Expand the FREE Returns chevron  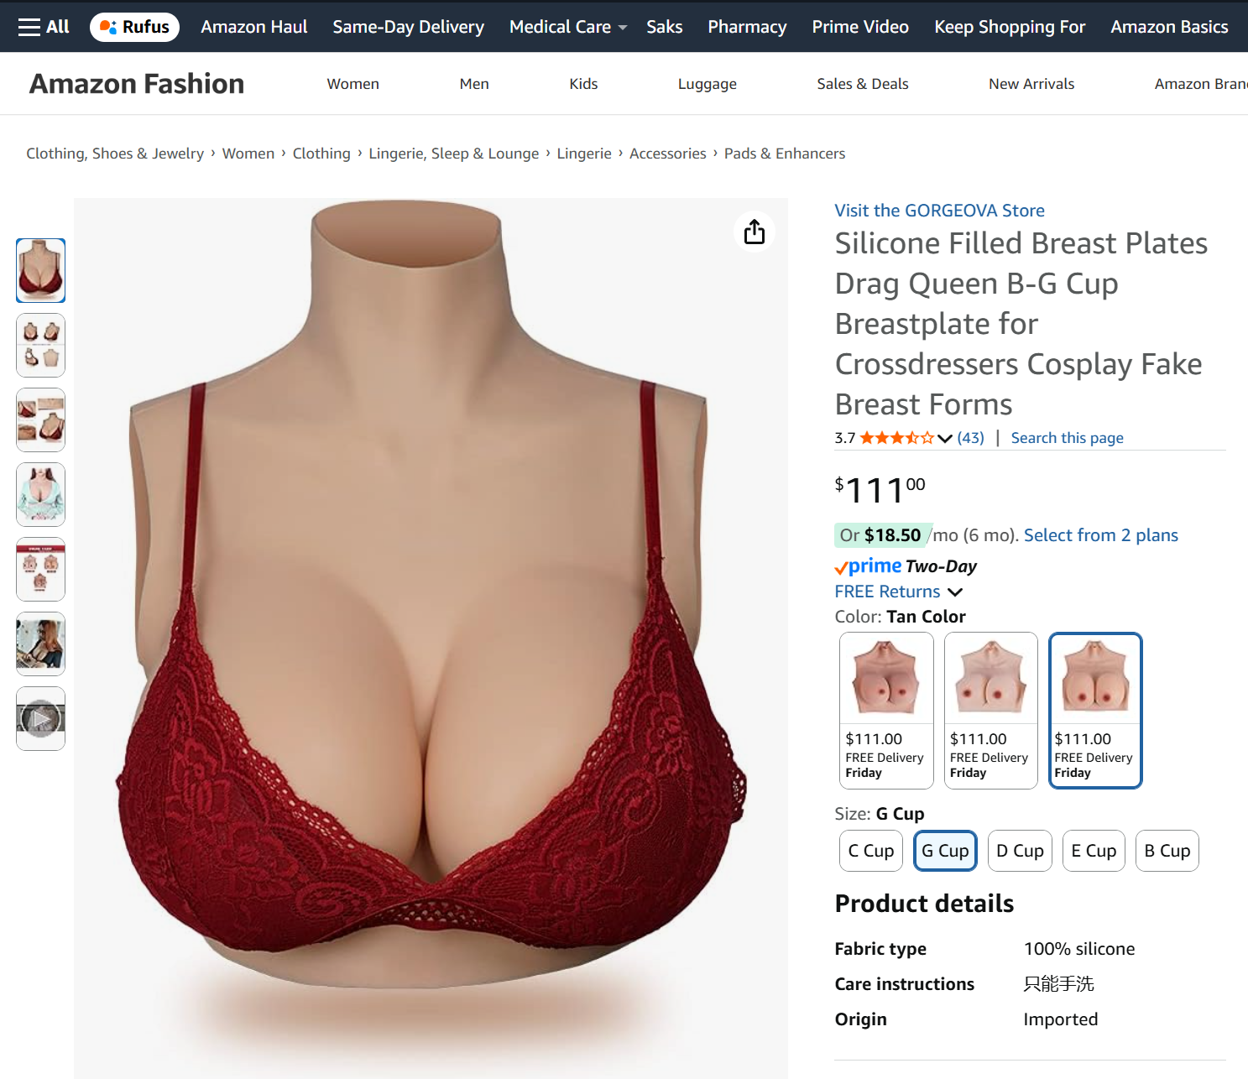click(955, 592)
